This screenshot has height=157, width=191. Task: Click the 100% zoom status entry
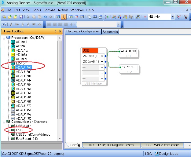point(149,154)
